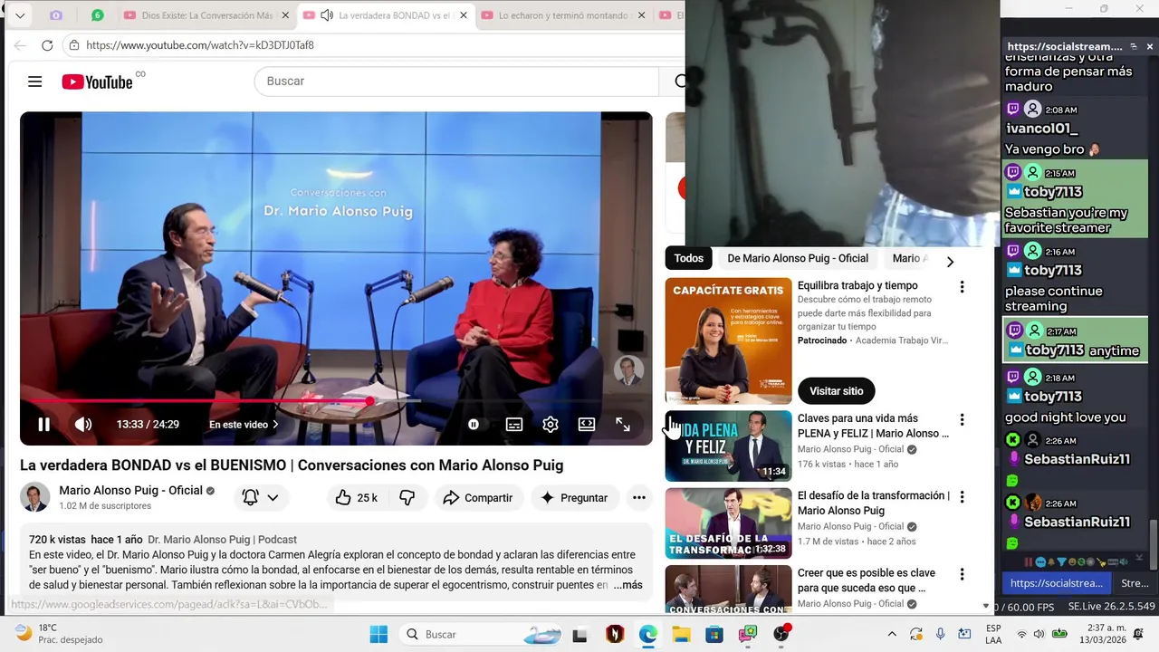Open the 'El desafío de la transformación' thumbnail
Screen dimensions: 1159x652
point(728,523)
